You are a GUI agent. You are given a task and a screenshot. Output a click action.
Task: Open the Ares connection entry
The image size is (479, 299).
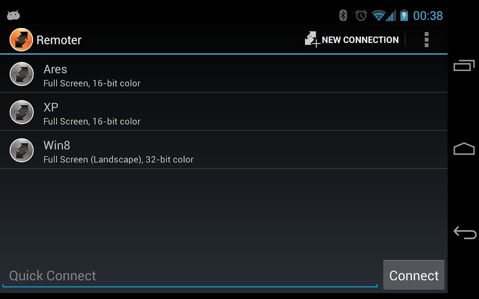click(224, 73)
